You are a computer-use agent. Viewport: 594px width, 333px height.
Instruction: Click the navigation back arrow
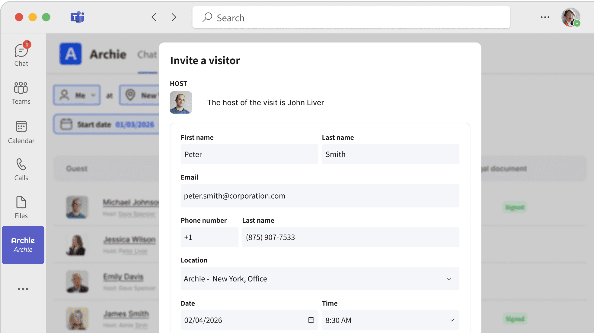click(154, 17)
